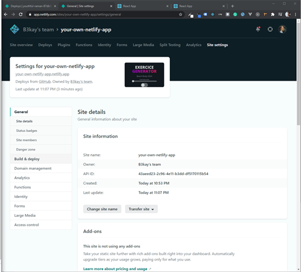Jump to Danger zone sidebar item
301x272 pixels.
click(41, 149)
